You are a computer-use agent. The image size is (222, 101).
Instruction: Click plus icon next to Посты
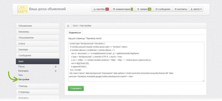[56, 67]
